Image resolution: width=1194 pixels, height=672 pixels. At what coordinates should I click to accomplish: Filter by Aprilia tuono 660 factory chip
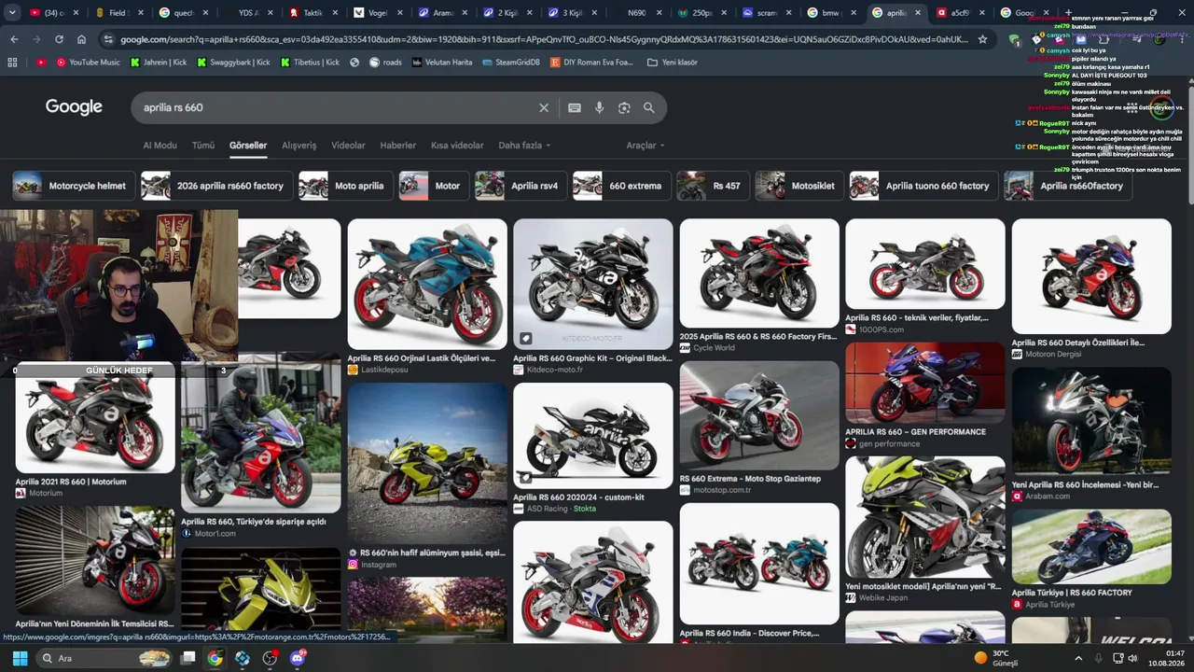click(923, 186)
